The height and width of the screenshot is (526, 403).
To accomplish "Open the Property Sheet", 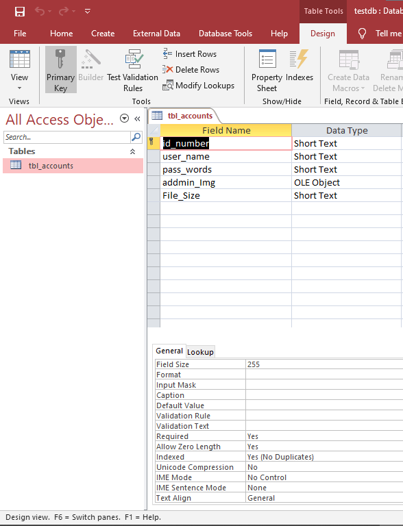I will point(267,71).
